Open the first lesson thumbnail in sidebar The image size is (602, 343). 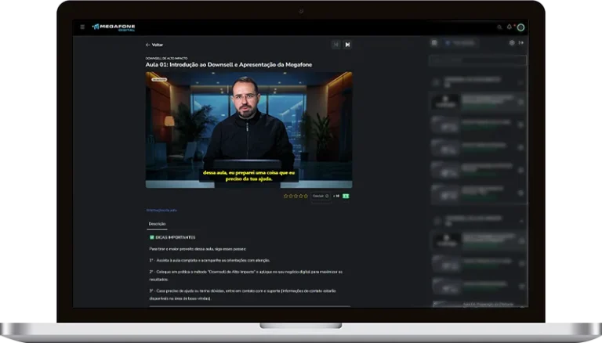(x=444, y=101)
